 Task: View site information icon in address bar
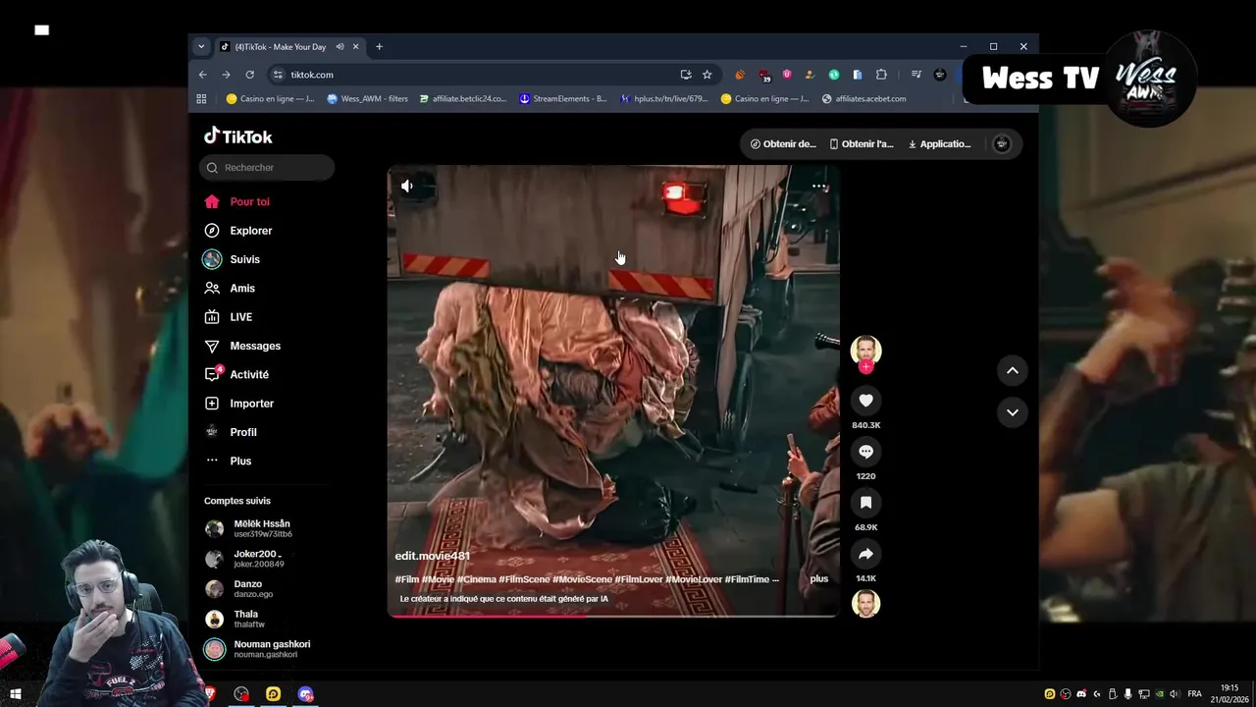click(x=278, y=75)
